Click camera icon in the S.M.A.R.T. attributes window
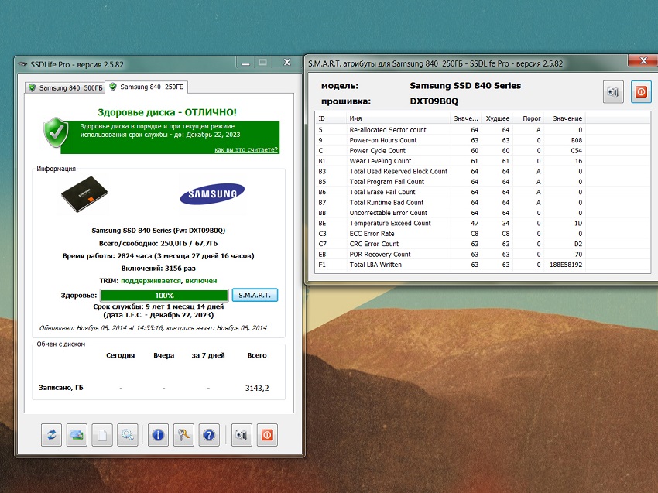The height and width of the screenshot is (493, 658). click(614, 92)
